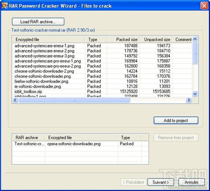Click the horizontal scrollbar right arrow
Viewport: 210px width, 191px height.
(x=189, y=100)
